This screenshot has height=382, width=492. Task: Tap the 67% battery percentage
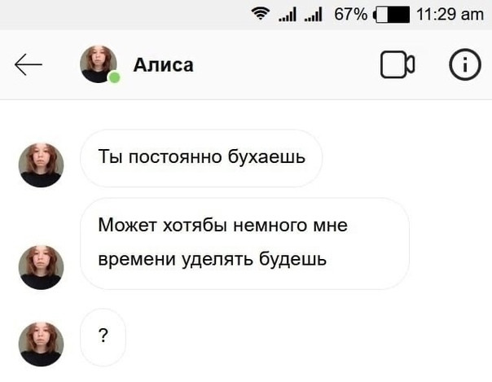pos(350,15)
